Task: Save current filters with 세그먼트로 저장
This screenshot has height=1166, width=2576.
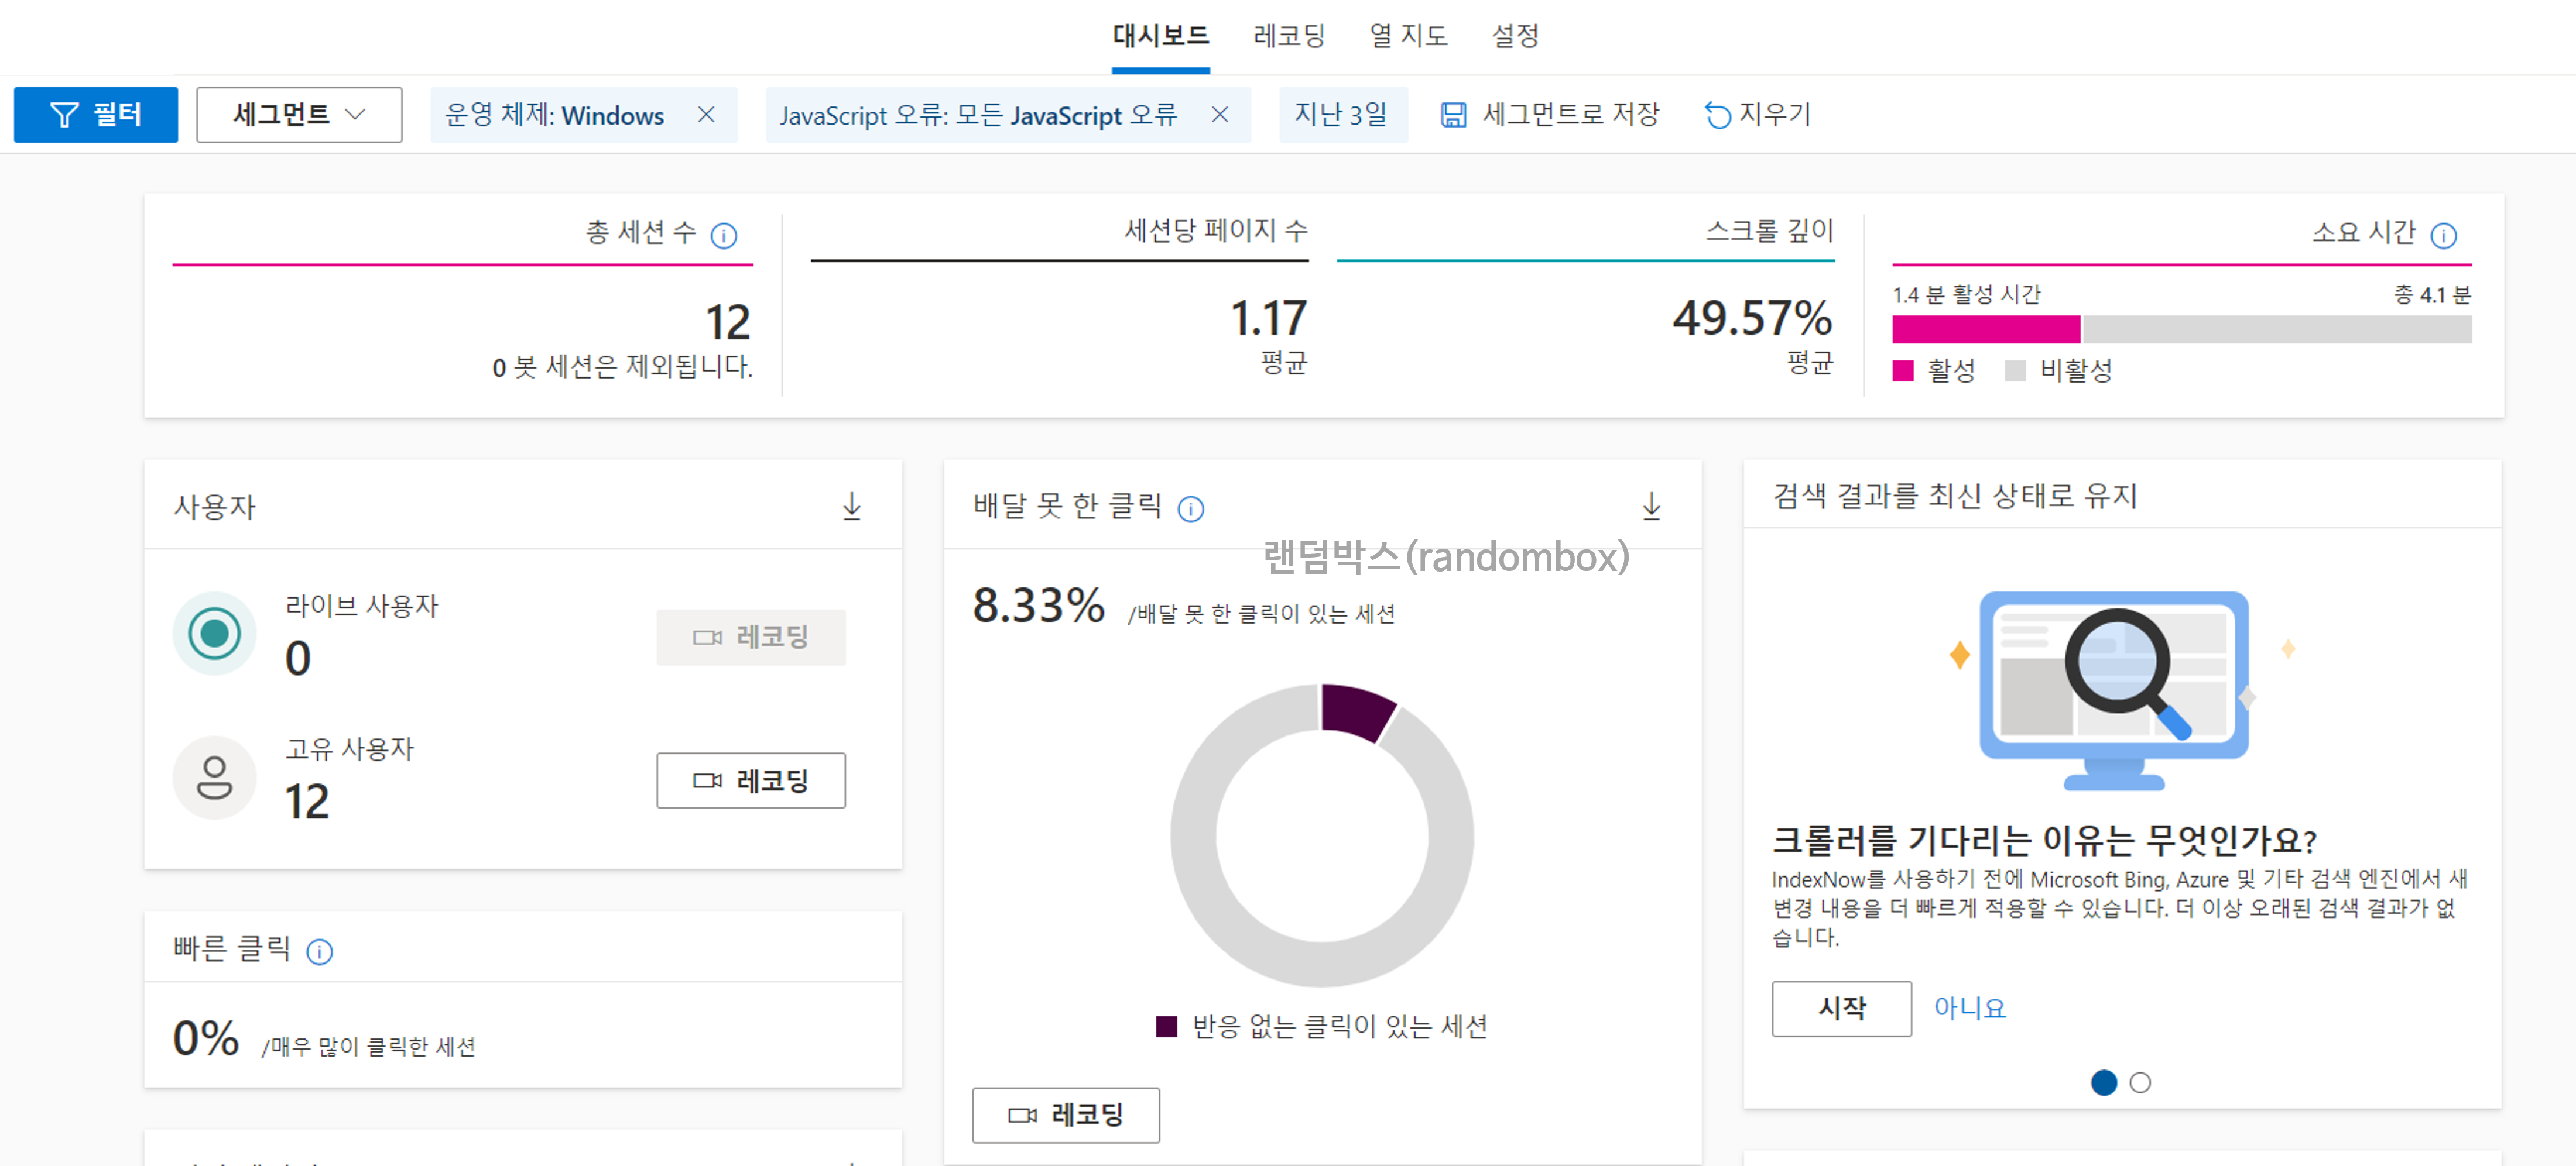Action: 1550,115
